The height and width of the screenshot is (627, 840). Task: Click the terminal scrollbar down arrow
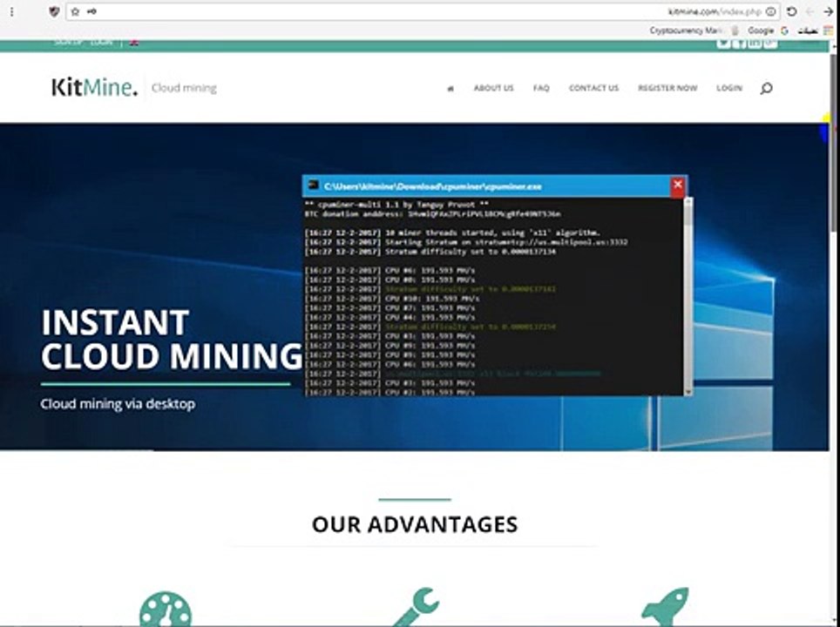(688, 391)
